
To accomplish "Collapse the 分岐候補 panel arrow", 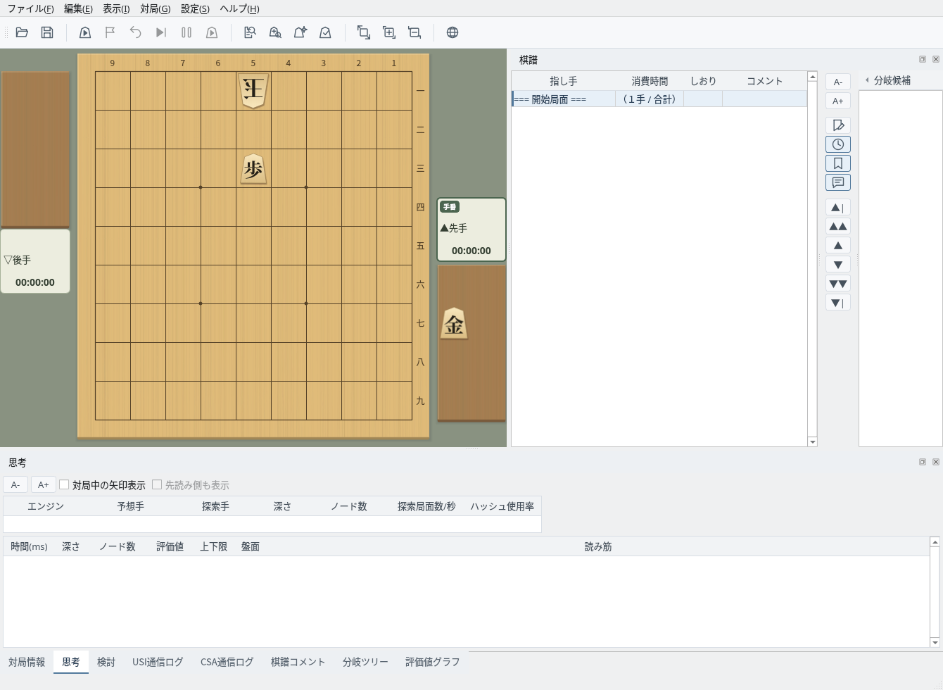I will click(x=867, y=80).
